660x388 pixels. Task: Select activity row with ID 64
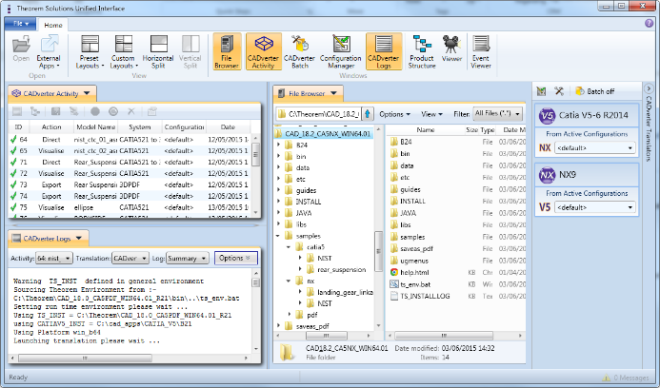130,139
